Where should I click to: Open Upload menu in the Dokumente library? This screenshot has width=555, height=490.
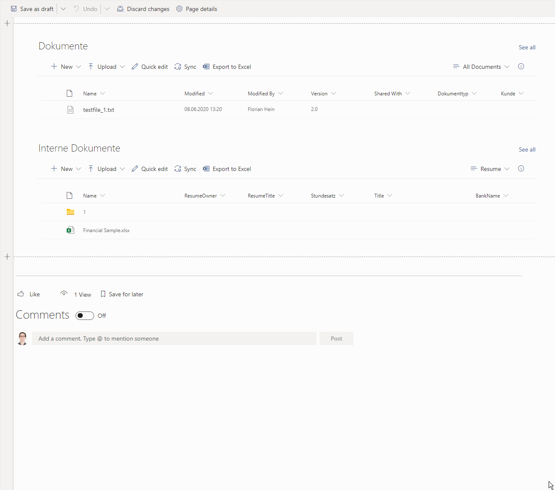(106, 67)
